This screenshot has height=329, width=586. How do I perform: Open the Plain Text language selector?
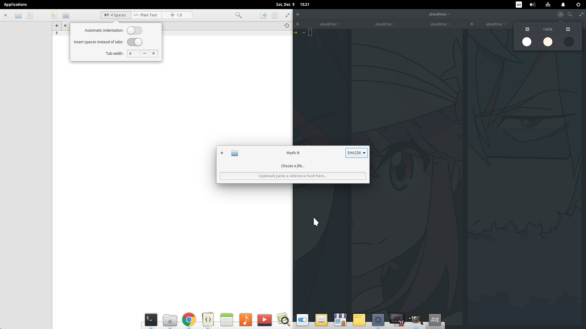146,15
